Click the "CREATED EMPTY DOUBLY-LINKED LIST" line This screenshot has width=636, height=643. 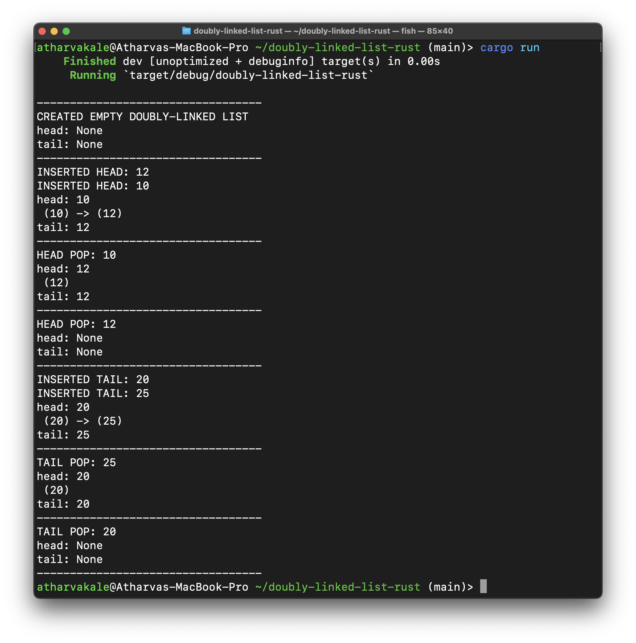[143, 117]
